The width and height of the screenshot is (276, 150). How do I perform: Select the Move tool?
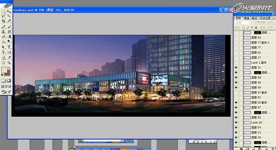[9, 11]
